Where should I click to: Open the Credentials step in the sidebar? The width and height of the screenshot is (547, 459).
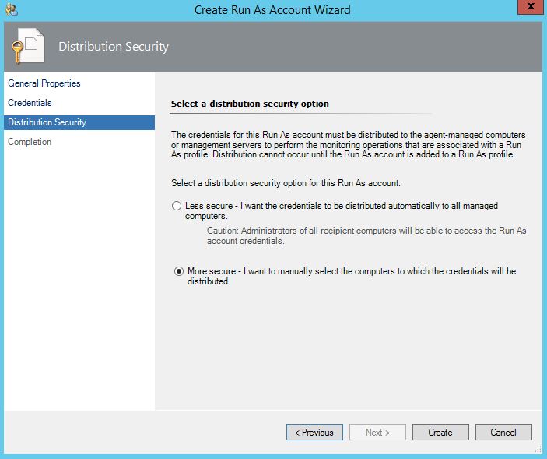pyautogui.click(x=30, y=103)
